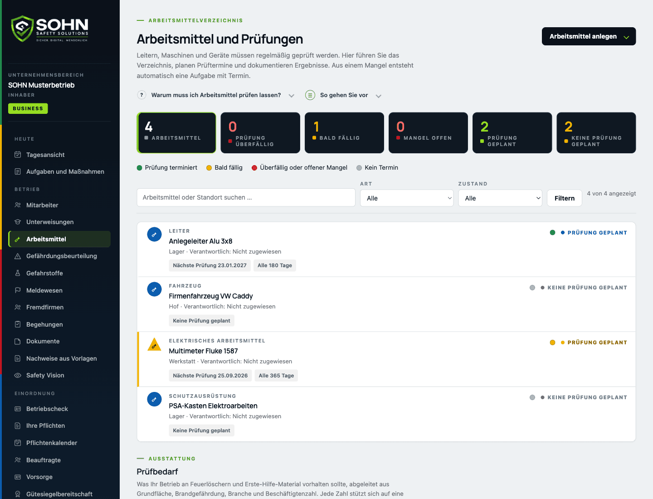Click the blue icon beside PSA-Kasten Elektroarbeiten
This screenshot has width=653, height=499.
pyautogui.click(x=154, y=399)
